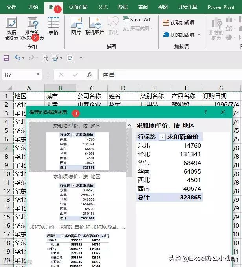242x267 pixels.
Task: Click the insert function fx button
Action: pos(90,75)
